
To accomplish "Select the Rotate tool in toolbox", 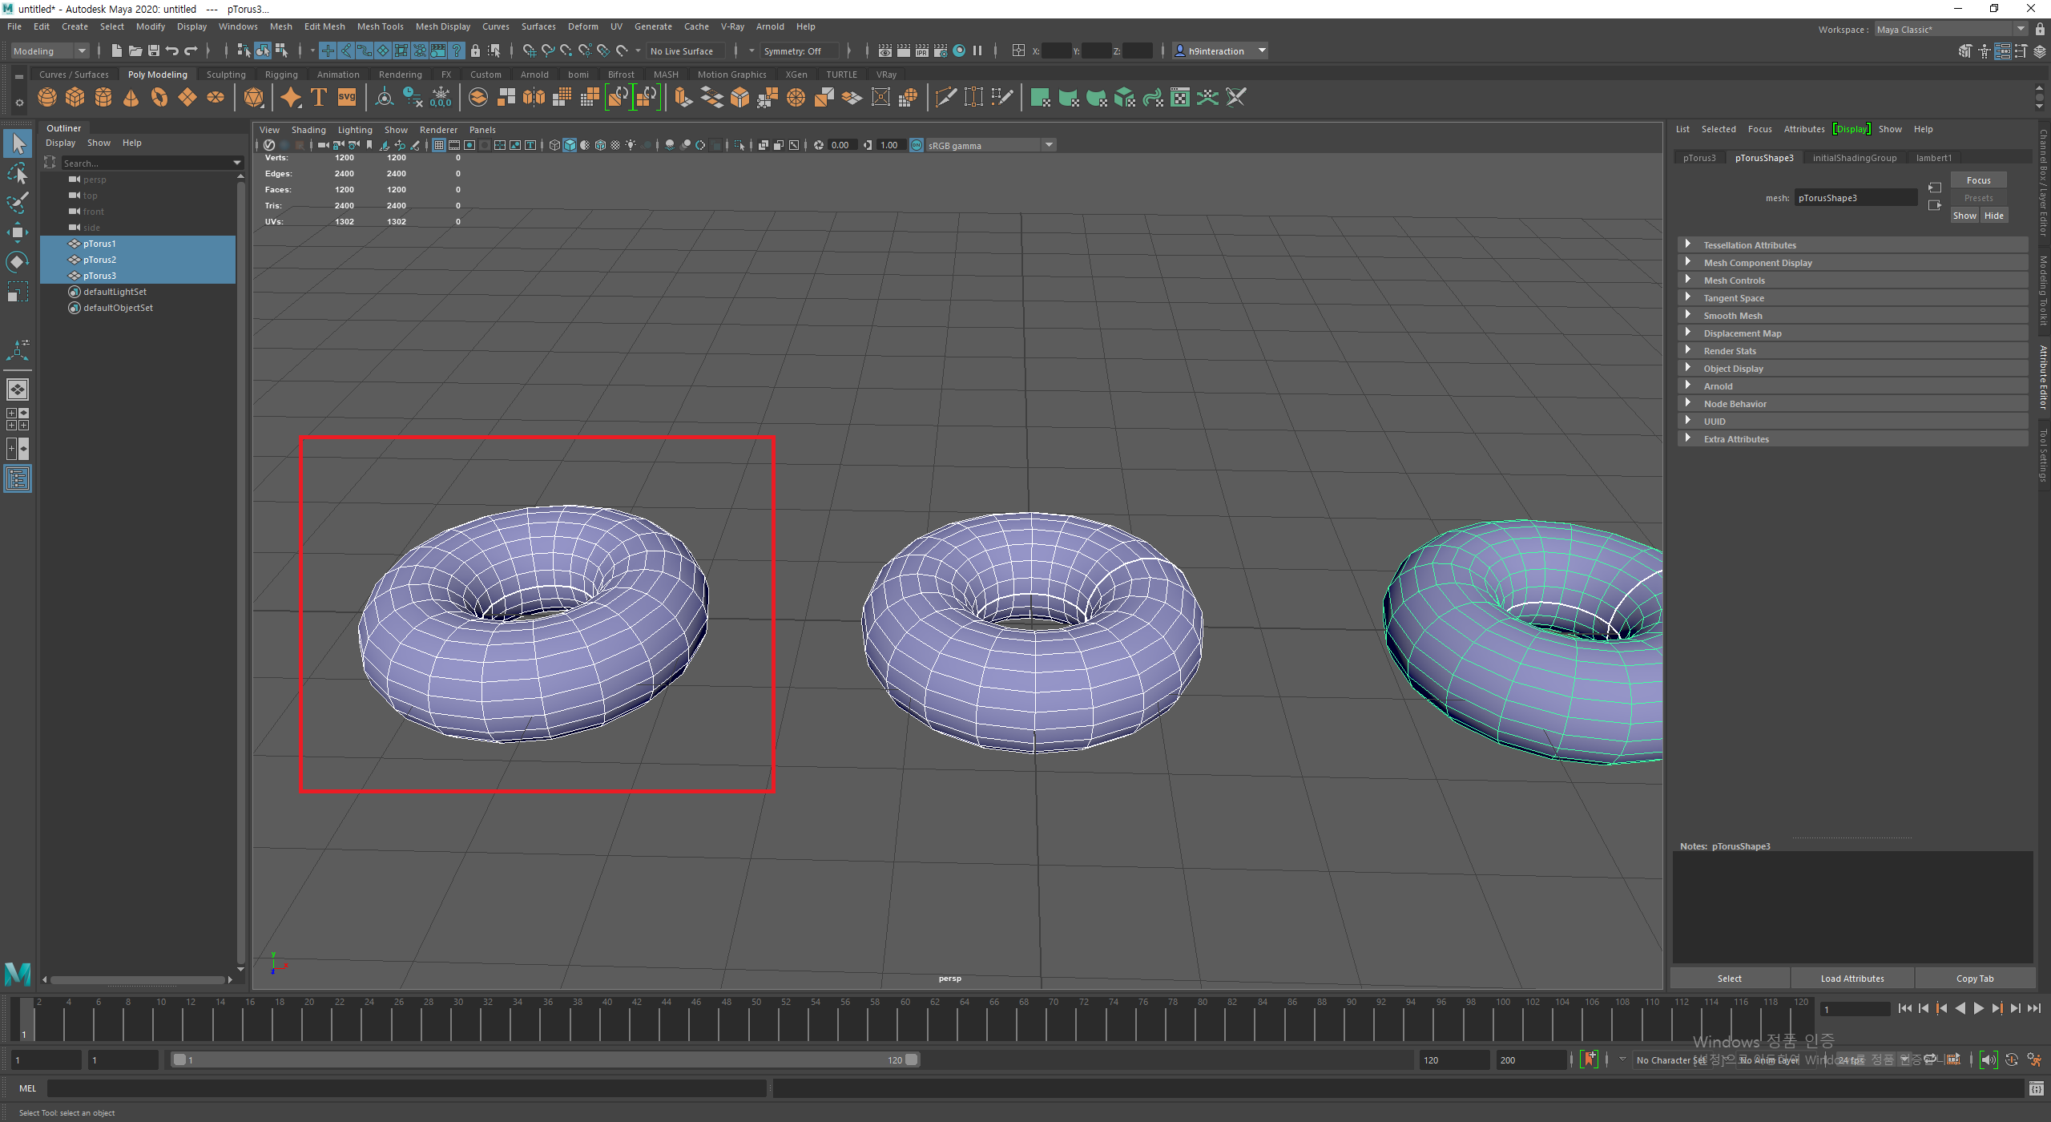I will coord(17,262).
